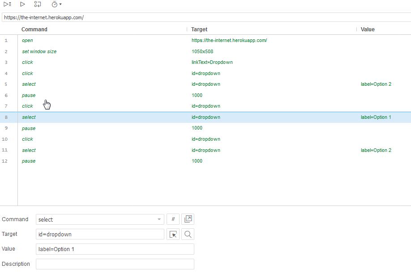Focus the empty Description field

[115, 264]
